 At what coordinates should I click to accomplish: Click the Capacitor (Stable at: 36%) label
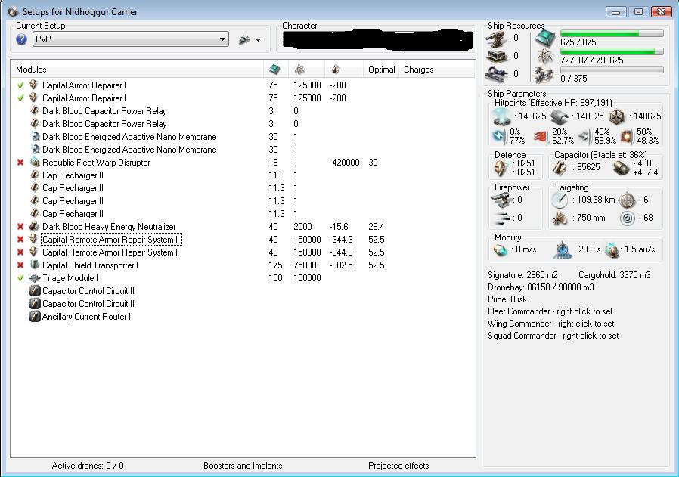[x=600, y=155]
